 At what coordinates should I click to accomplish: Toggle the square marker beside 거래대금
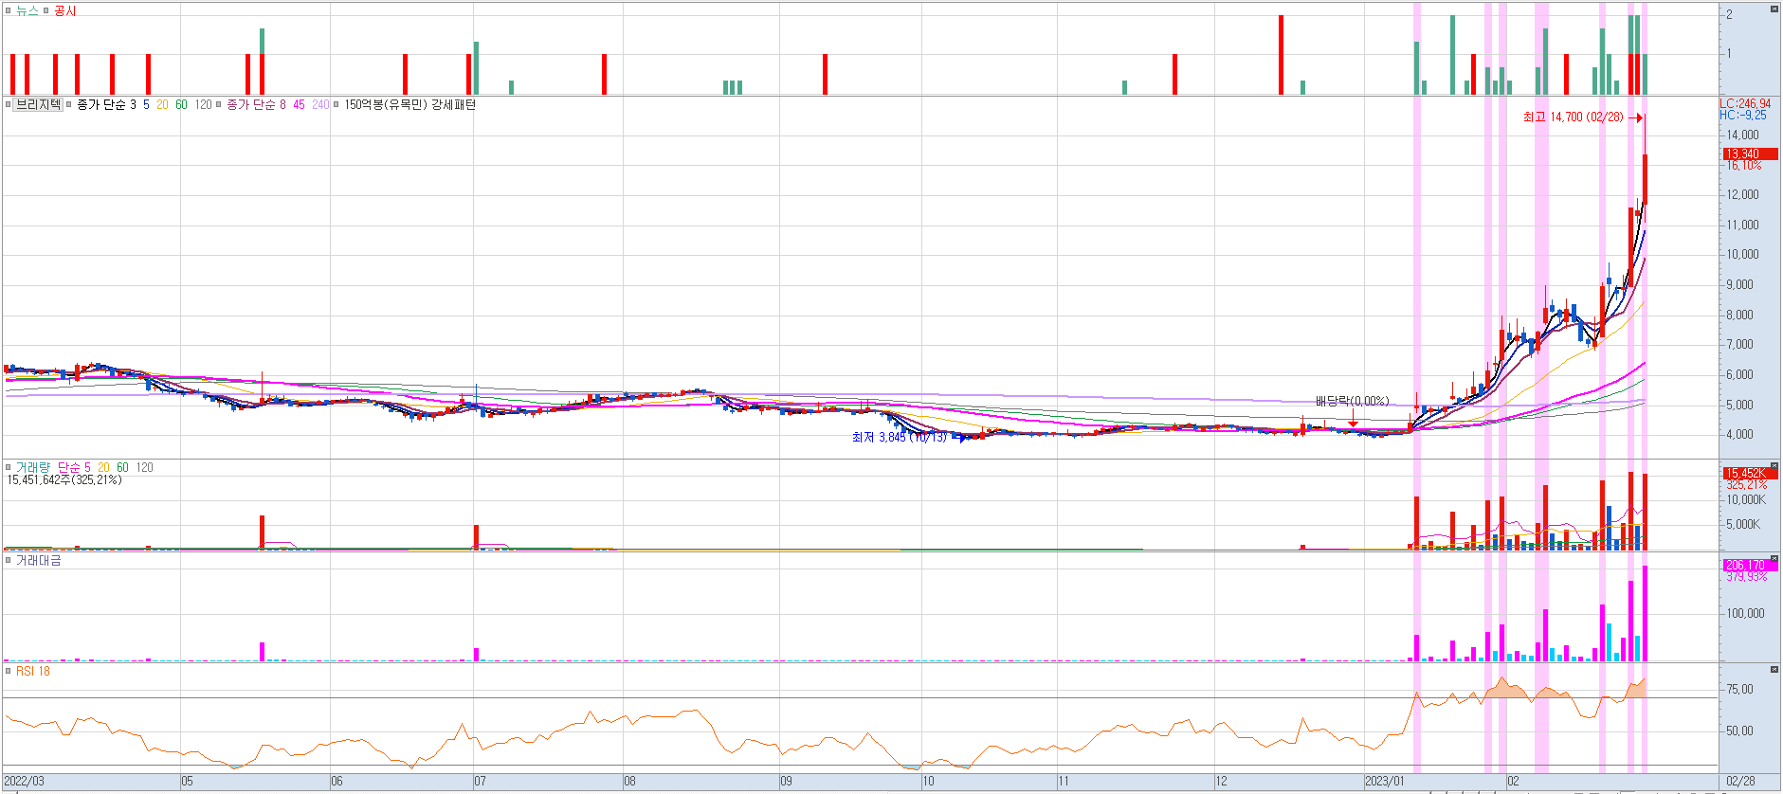click(x=9, y=561)
